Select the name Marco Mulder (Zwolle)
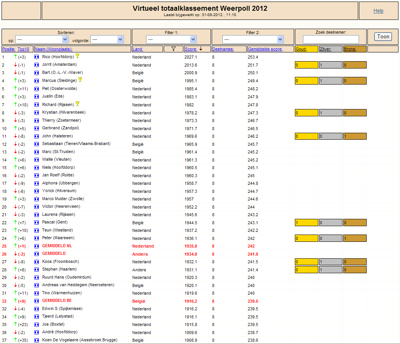 click(x=63, y=199)
